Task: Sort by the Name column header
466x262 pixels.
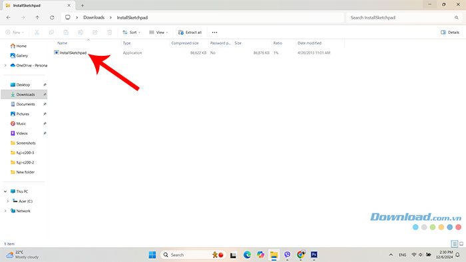Action: (63, 43)
